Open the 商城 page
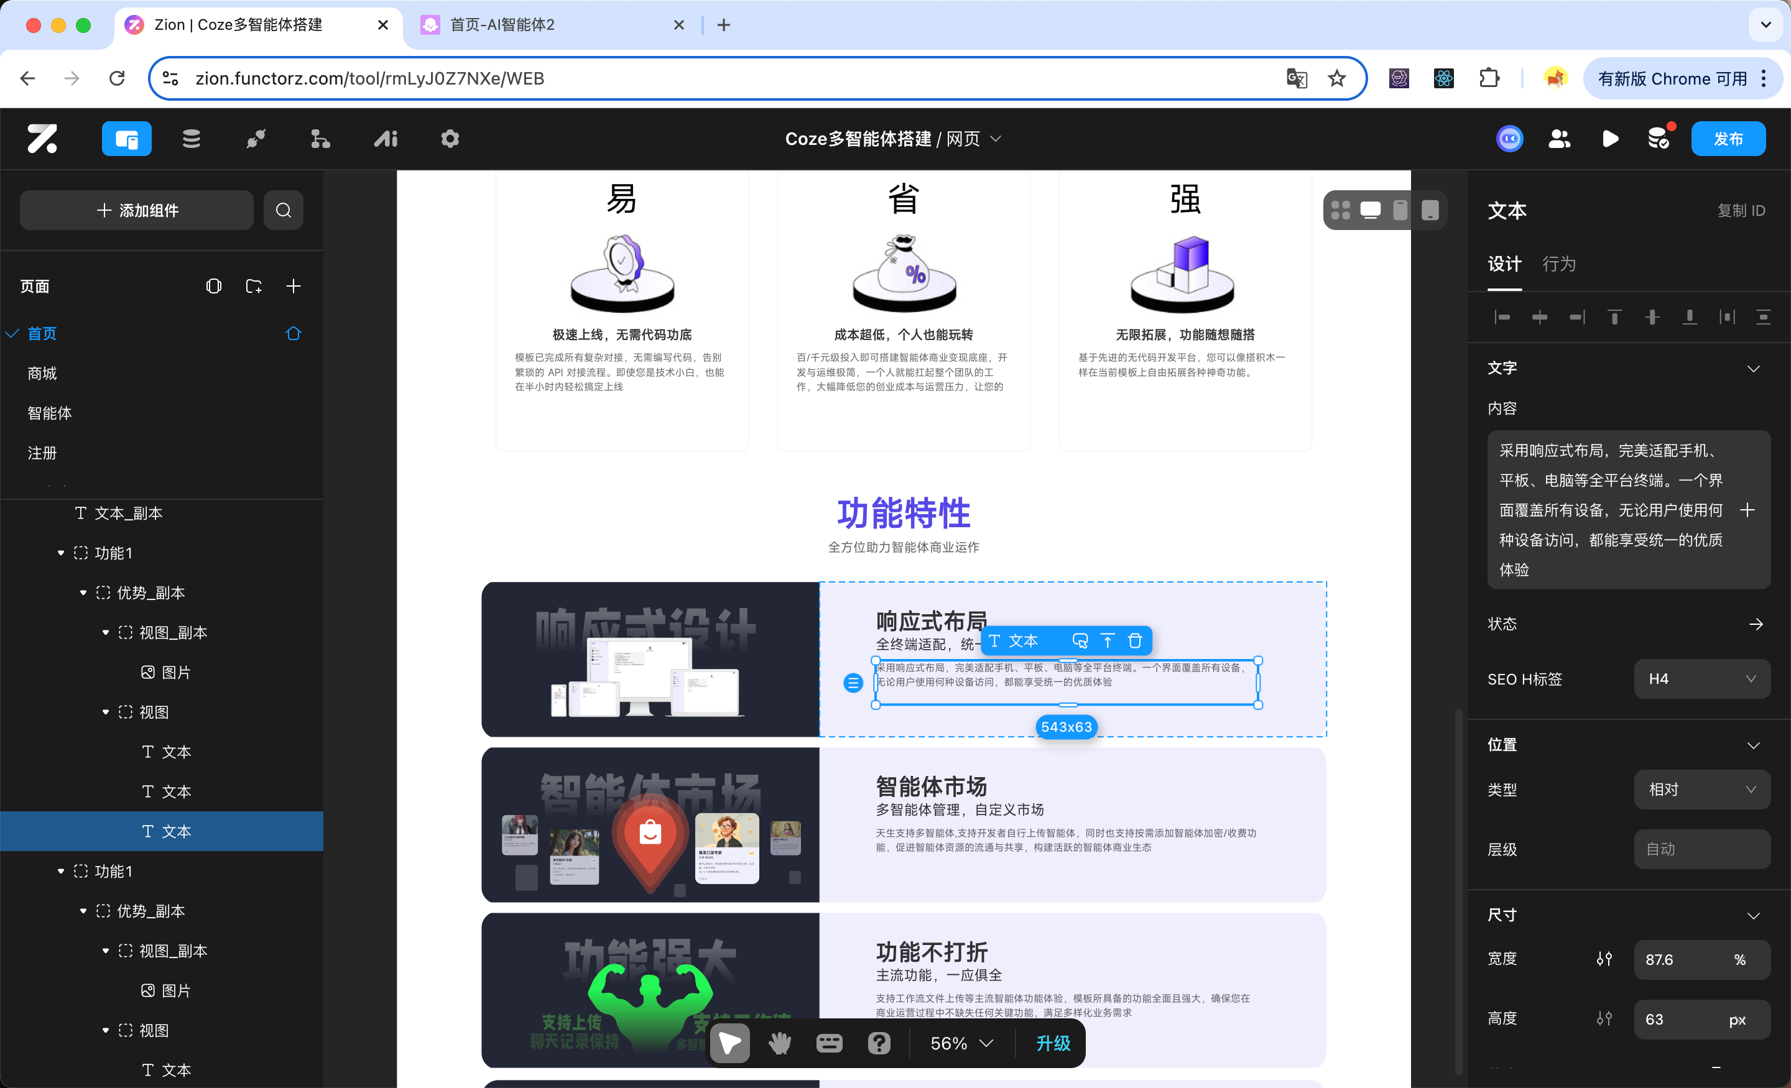The height and width of the screenshot is (1088, 1791). tap(42, 373)
